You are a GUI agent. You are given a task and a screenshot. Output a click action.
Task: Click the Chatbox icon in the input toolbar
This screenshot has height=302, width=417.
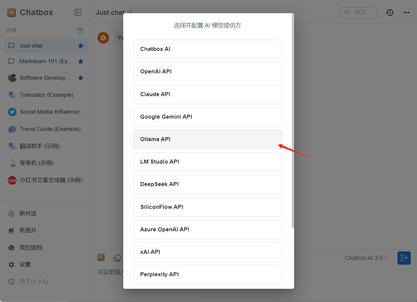point(101,257)
